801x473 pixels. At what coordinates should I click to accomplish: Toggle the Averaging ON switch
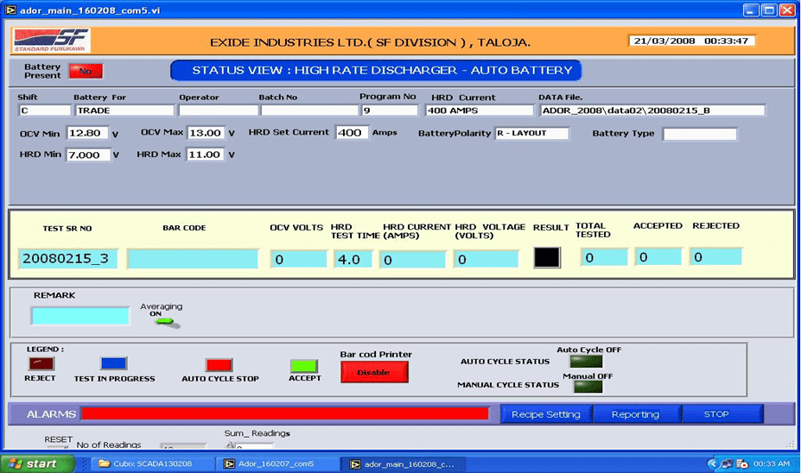(166, 322)
